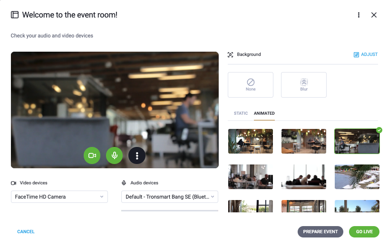The width and height of the screenshot is (388, 246).
Task: Choose the beach with umbrellas background thumbnail
Action: click(357, 177)
